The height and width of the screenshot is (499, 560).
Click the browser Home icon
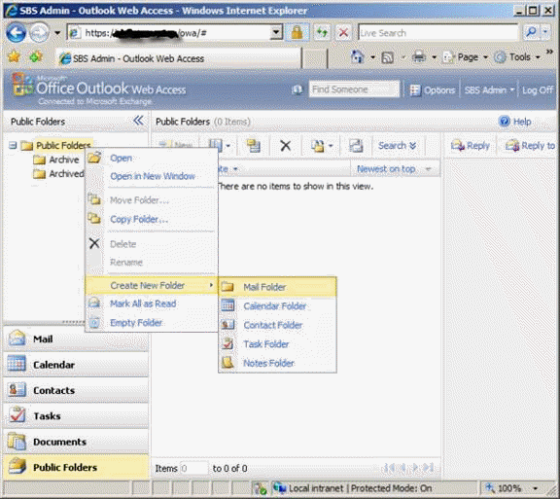[x=357, y=57]
